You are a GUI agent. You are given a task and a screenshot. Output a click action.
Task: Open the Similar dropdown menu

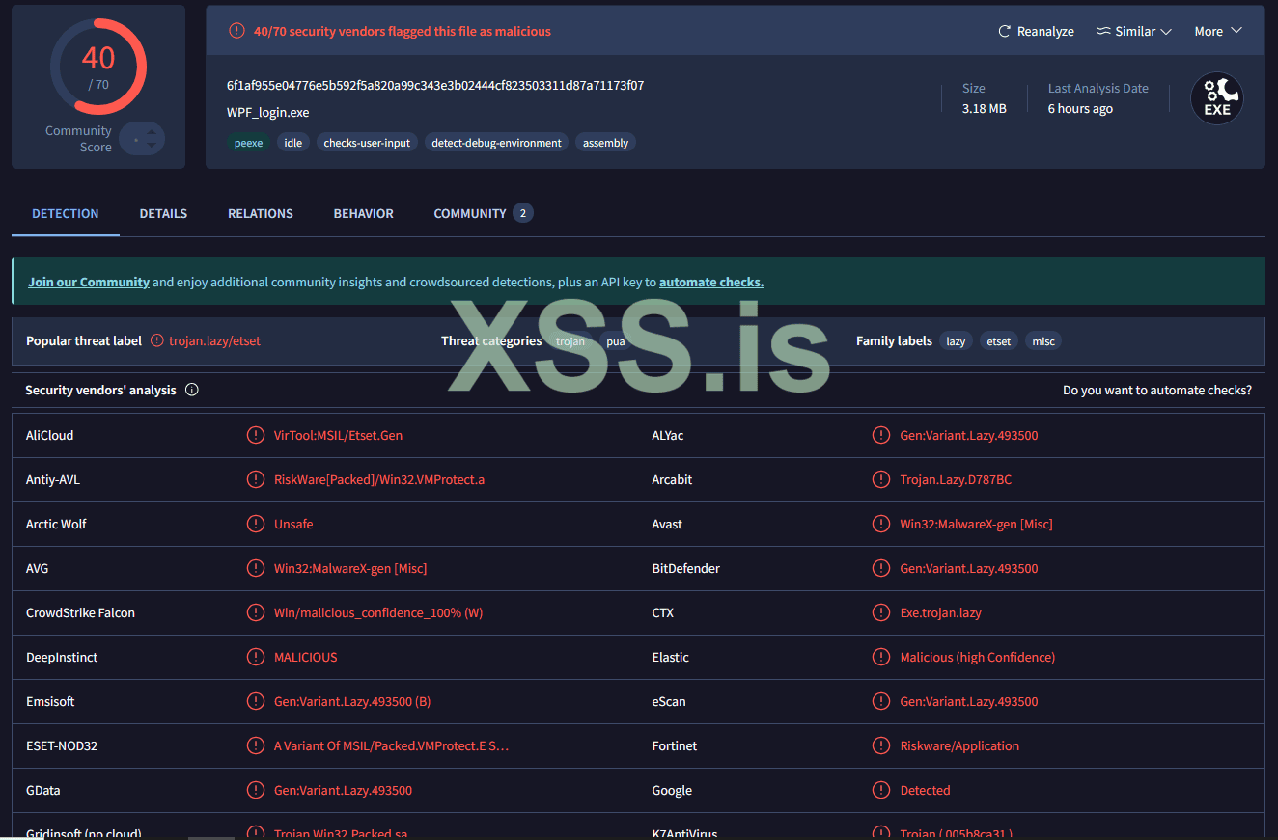point(1134,32)
